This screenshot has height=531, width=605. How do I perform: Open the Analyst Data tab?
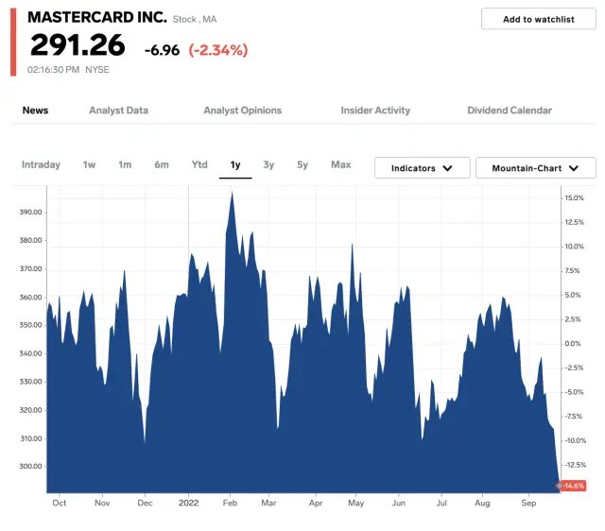pyautogui.click(x=118, y=111)
